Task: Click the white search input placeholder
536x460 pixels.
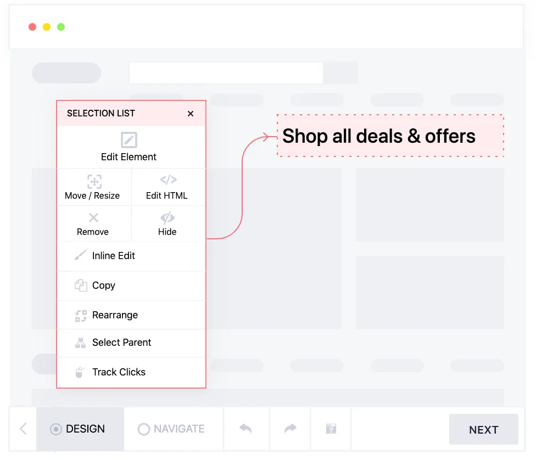Action: pos(226,73)
